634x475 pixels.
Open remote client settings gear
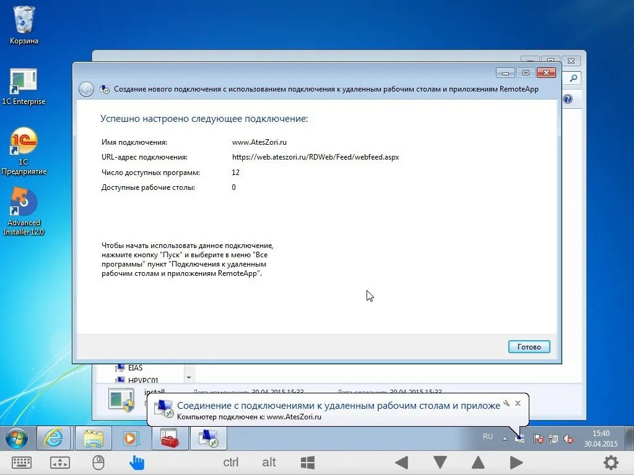click(x=611, y=463)
